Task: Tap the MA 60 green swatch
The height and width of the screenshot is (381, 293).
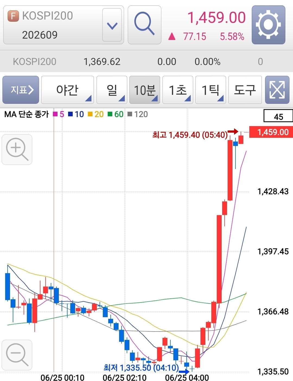Action: click(110, 114)
